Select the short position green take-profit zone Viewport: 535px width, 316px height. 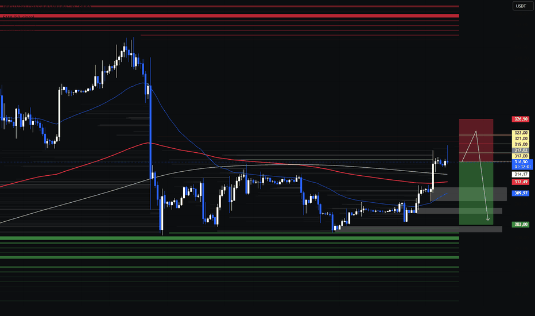tap(476, 194)
